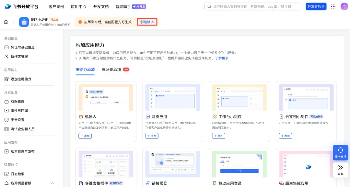Click the 机器人 card preview thumbnail
This screenshot has height=187, width=350.
coord(106,97)
